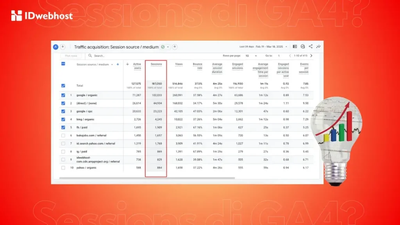400x225 pixels.
Task: Uncheck the (direct) / (none) row checkbox
Action: click(63, 103)
